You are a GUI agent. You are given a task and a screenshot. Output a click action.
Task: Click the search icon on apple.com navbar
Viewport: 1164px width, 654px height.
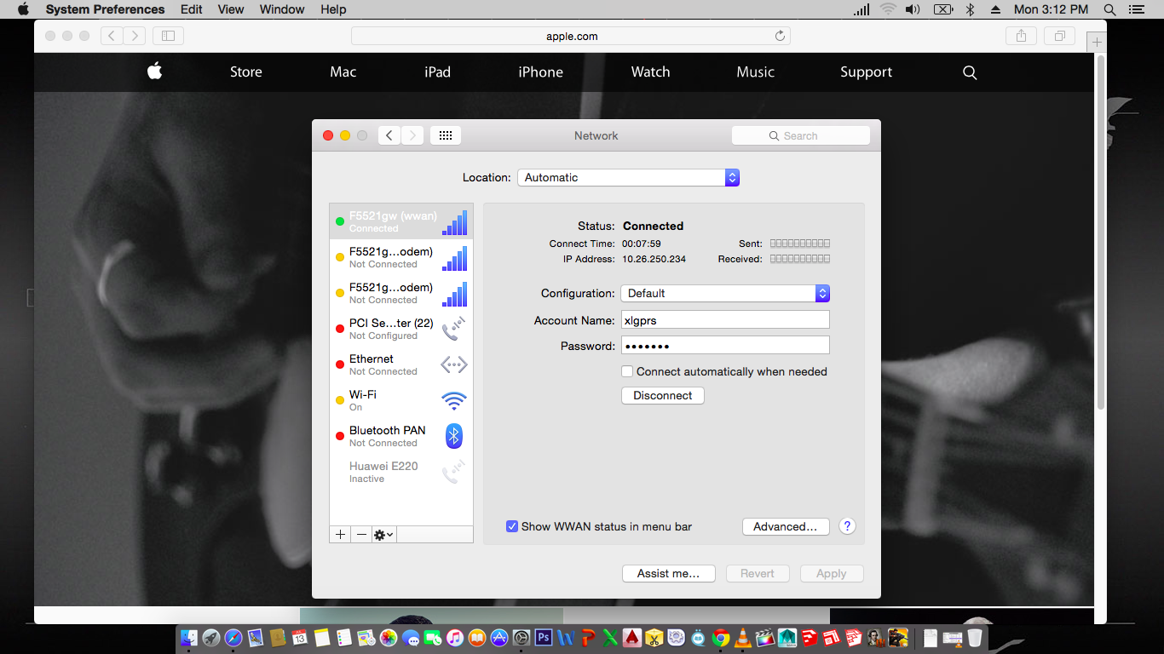[x=969, y=72]
